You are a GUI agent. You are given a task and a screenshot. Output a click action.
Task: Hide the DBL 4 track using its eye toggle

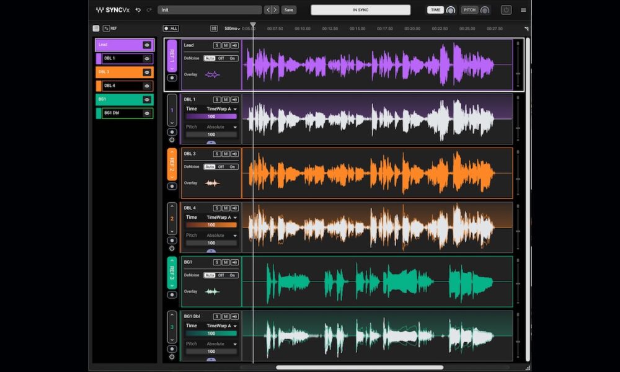point(148,86)
